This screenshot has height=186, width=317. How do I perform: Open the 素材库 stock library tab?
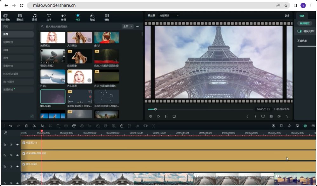point(20,17)
